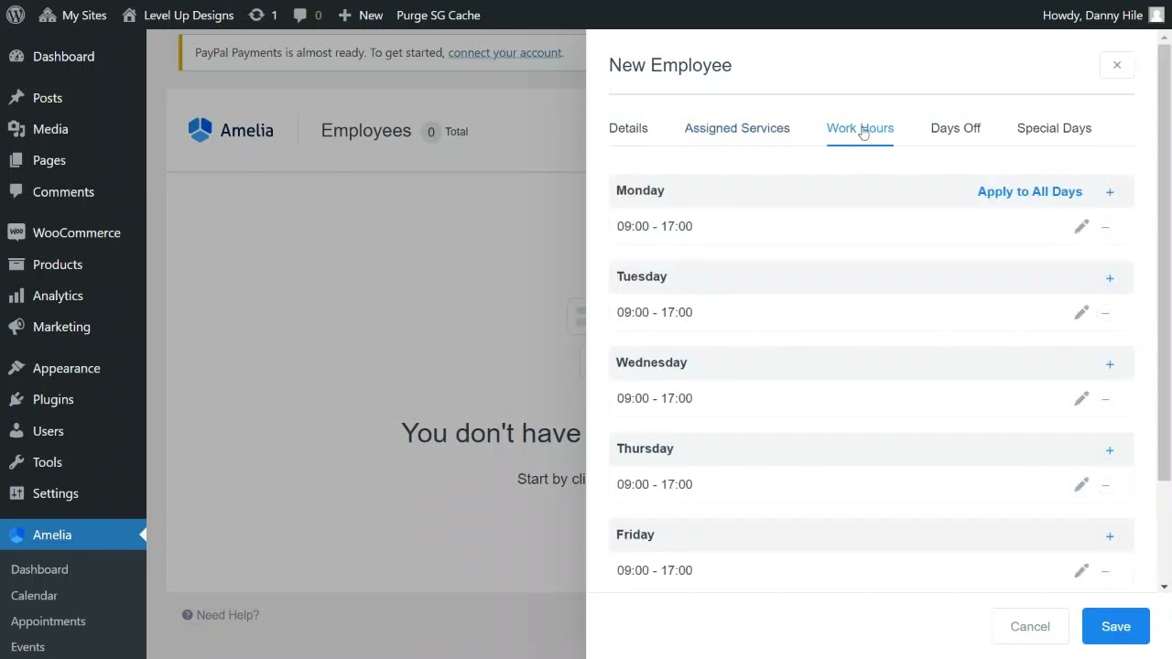Click the page vertical scrollbar thumb
Screen dimensions: 1172x659
click(1164, 261)
